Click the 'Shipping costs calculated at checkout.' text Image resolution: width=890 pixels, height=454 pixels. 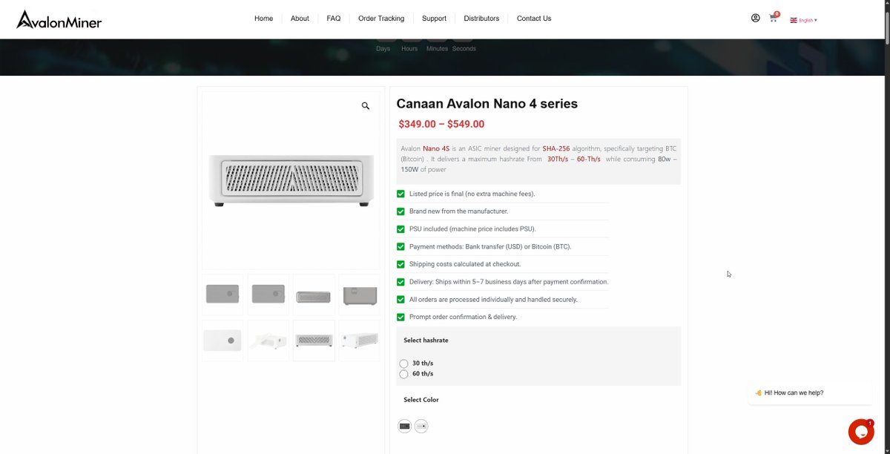tap(465, 264)
